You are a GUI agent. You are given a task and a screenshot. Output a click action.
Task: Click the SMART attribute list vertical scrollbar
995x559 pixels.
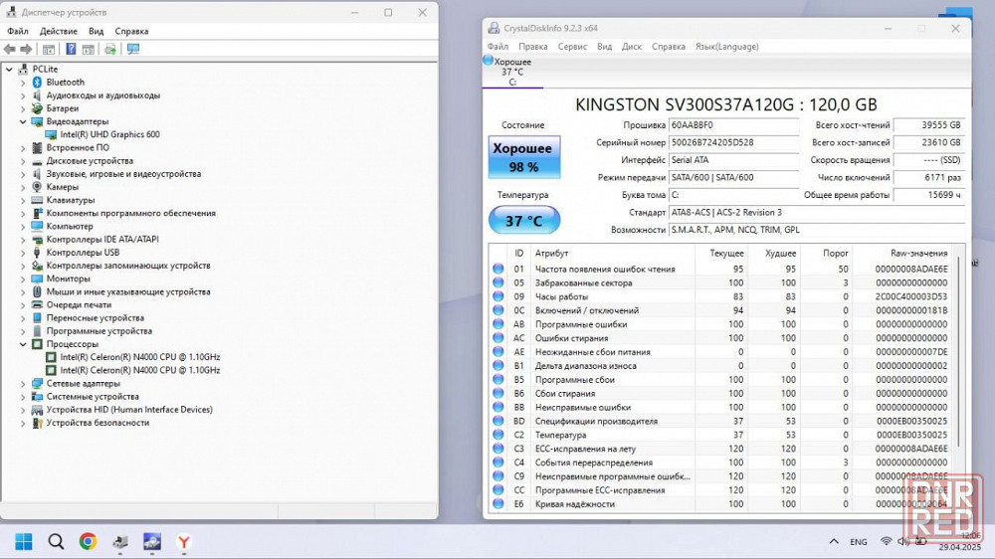[959, 349]
